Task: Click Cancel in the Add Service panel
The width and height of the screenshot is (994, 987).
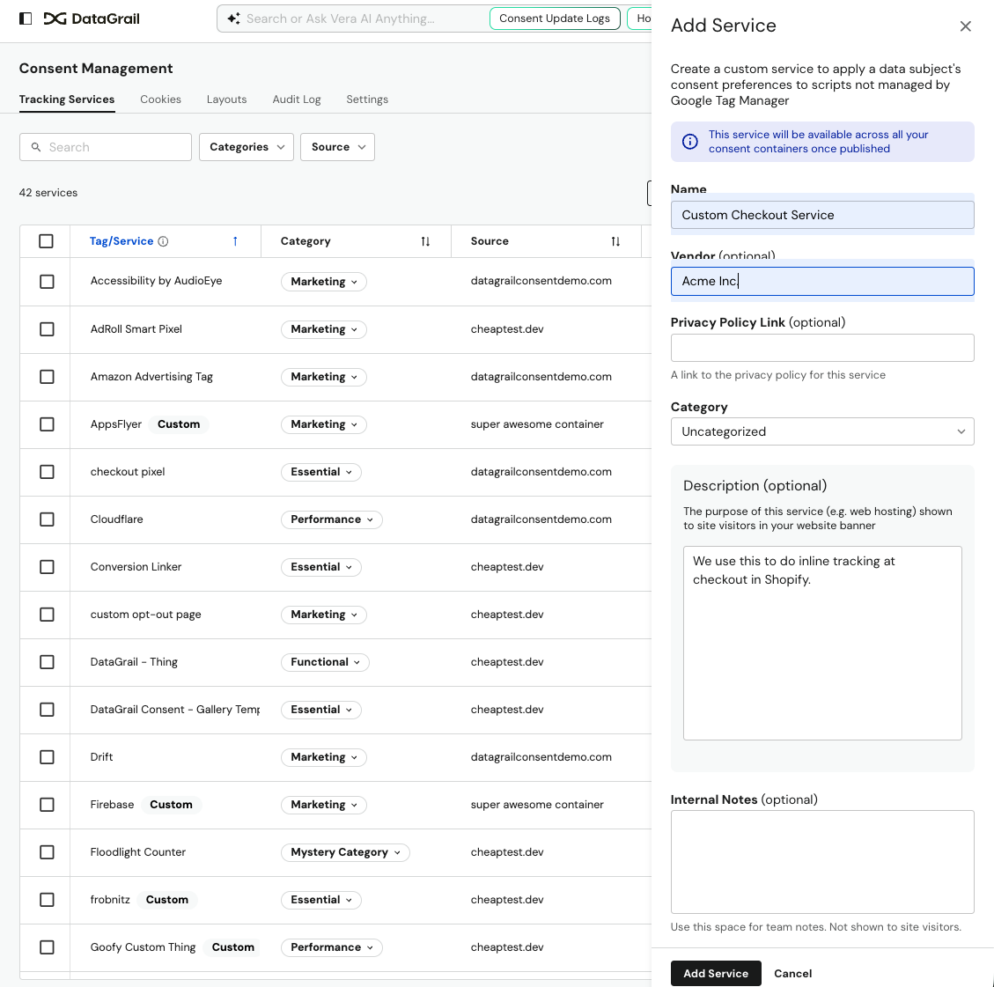Action: pos(792,973)
